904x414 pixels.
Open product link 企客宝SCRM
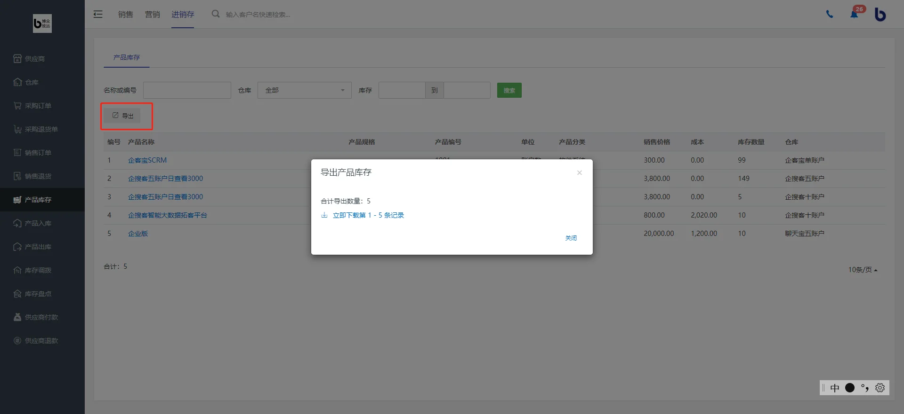tap(147, 160)
